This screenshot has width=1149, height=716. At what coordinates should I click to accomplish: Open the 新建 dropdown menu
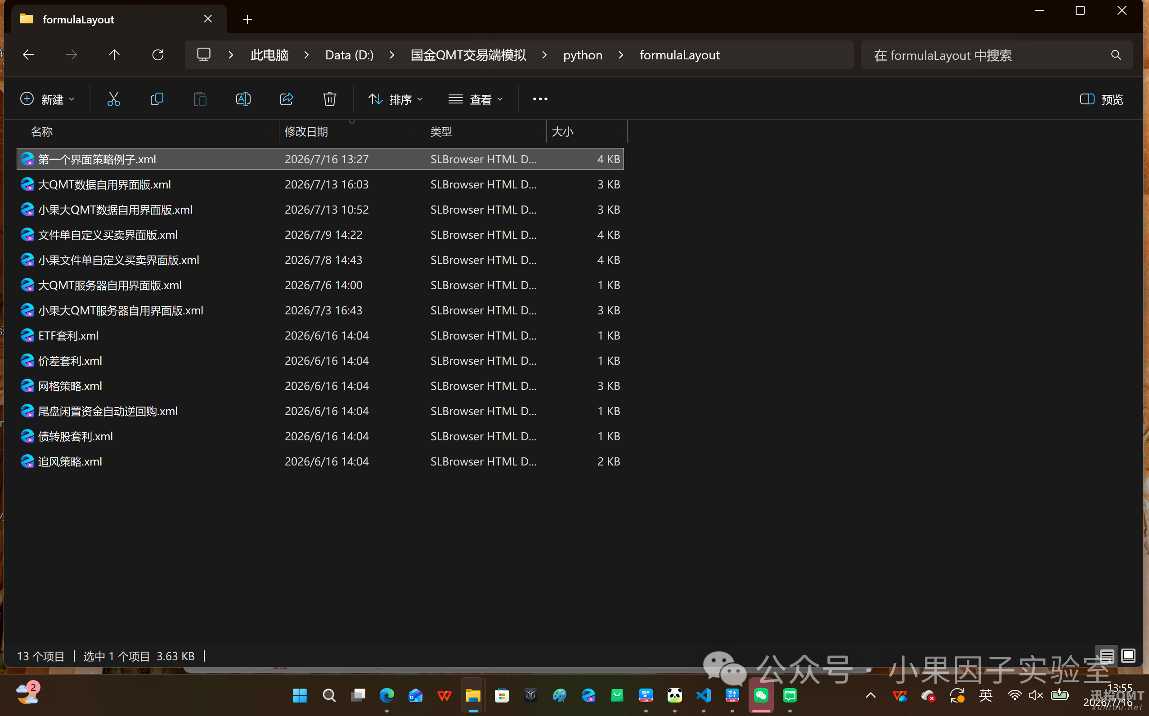[x=48, y=99]
